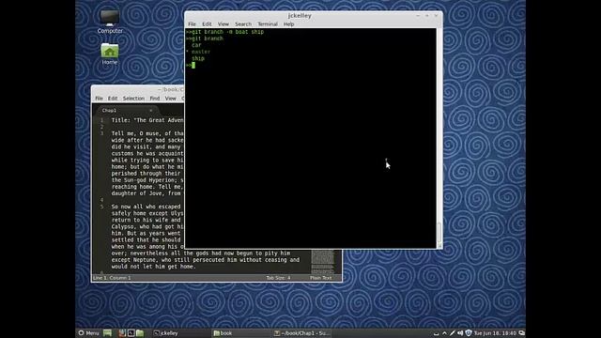The image size is (601, 338).
Task: Click the Line 1, Column 1 status text
Action: coord(112,278)
